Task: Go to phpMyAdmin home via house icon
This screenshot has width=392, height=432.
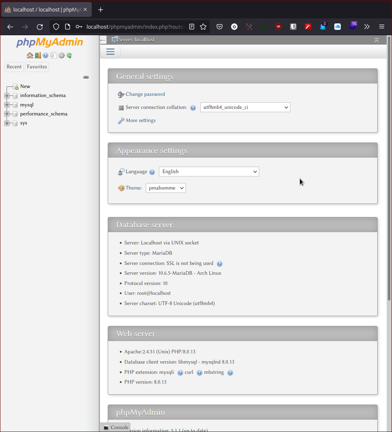Action: [30, 55]
